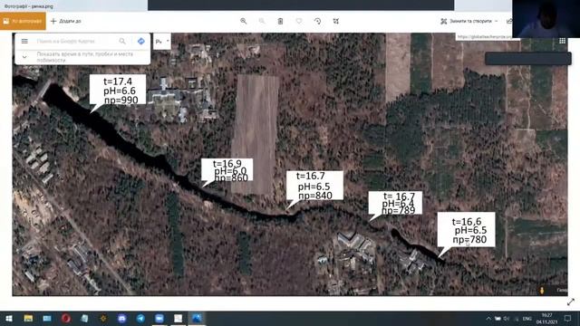Viewport: 580px width, 326px height.
Task: Open File Explorer from the taskbar
Action: pyautogui.click(x=28, y=318)
